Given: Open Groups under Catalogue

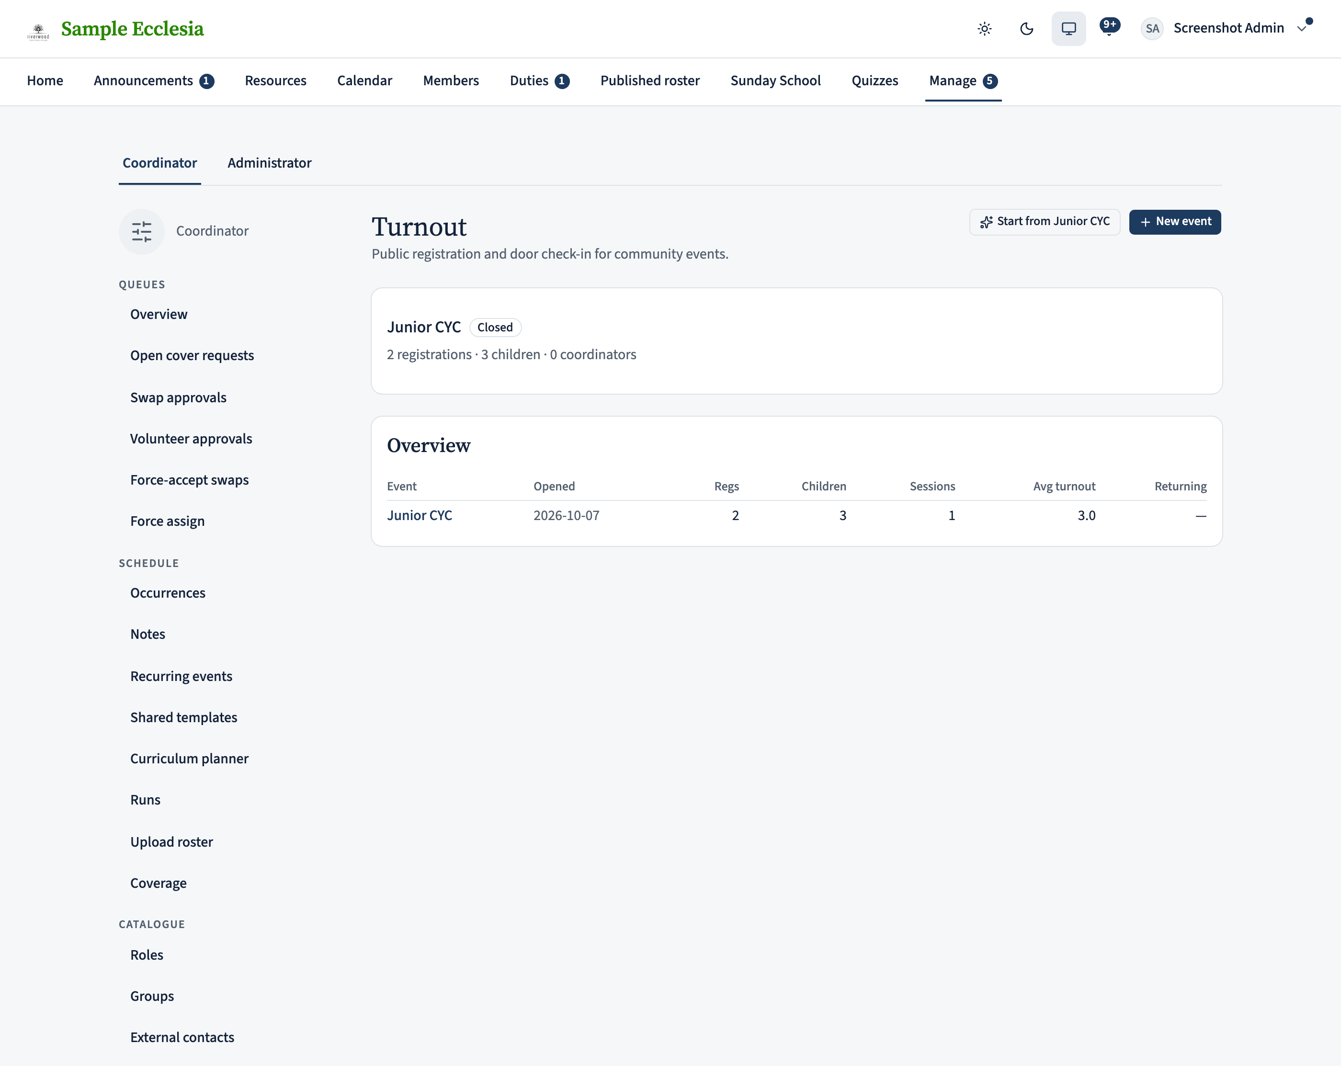Looking at the screenshot, I should click(152, 997).
